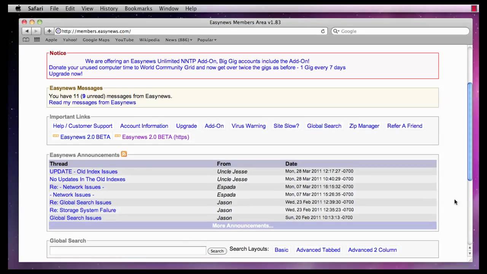The height and width of the screenshot is (274, 487).
Task: Open the Add-On link
Action: [x=214, y=126]
